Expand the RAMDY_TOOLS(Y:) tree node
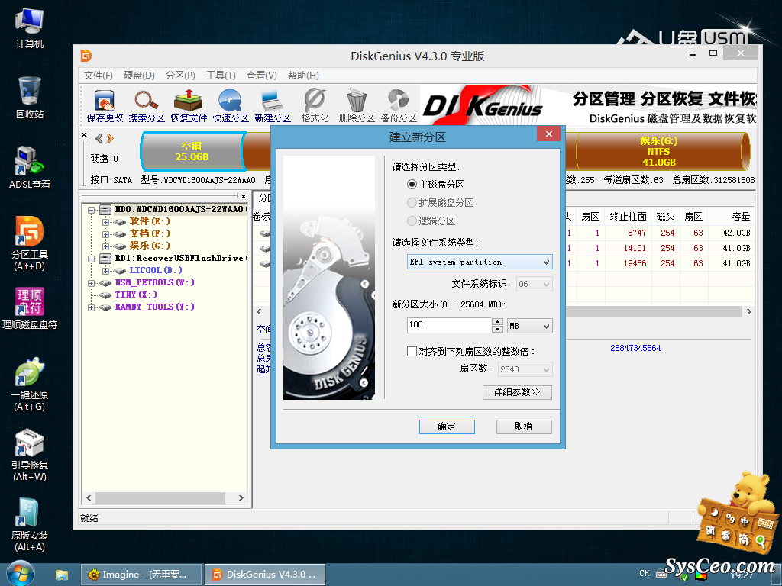The height and width of the screenshot is (586, 782). tap(92, 307)
